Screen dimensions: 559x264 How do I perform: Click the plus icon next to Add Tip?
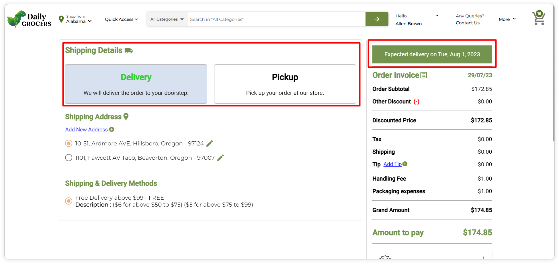click(405, 164)
